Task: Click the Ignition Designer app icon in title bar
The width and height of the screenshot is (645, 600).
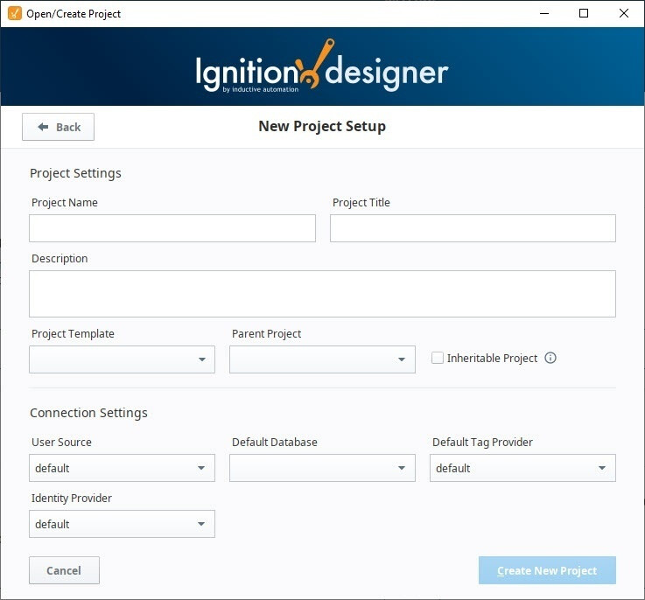Action: pos(14,13)
